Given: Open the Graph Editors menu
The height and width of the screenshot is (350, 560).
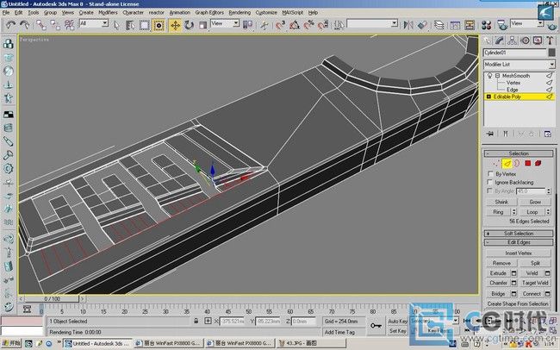Looking at the screenshot, I should (x=209, y=13).
